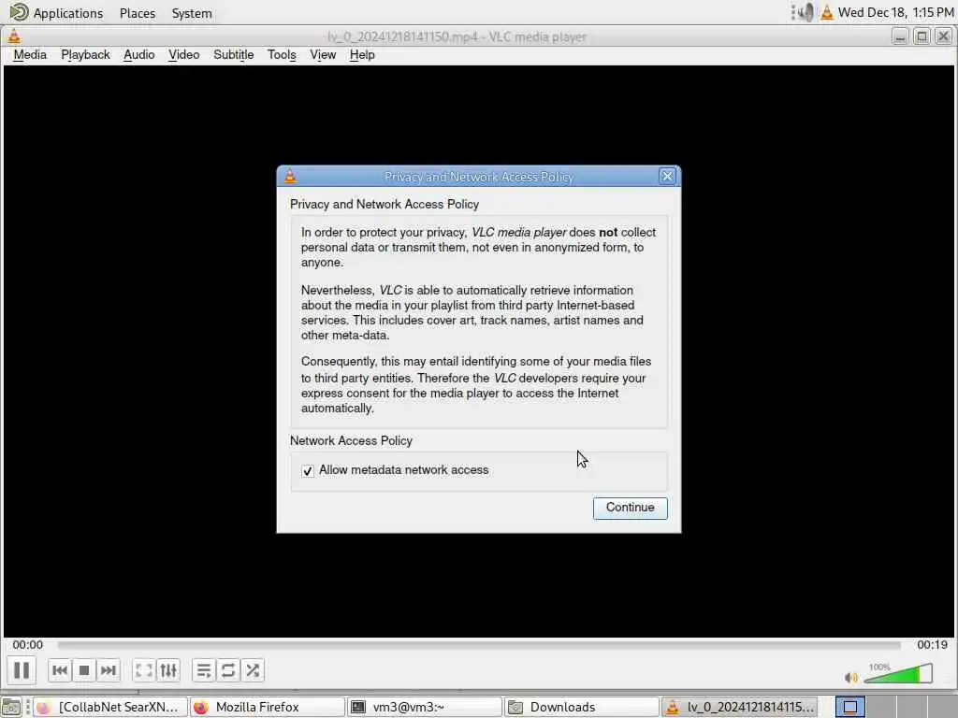Open the Applications system menu
This screenshot has width=958, height=718.
(x=57, y=13)
